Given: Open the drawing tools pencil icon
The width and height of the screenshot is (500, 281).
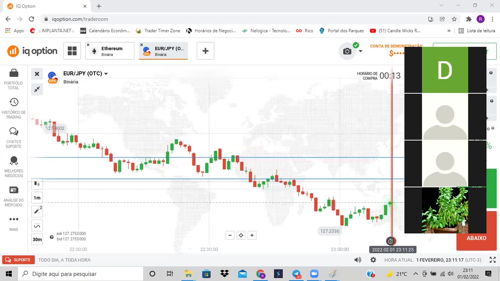Looking at the screenshot, I should click(x=37, y=211).
